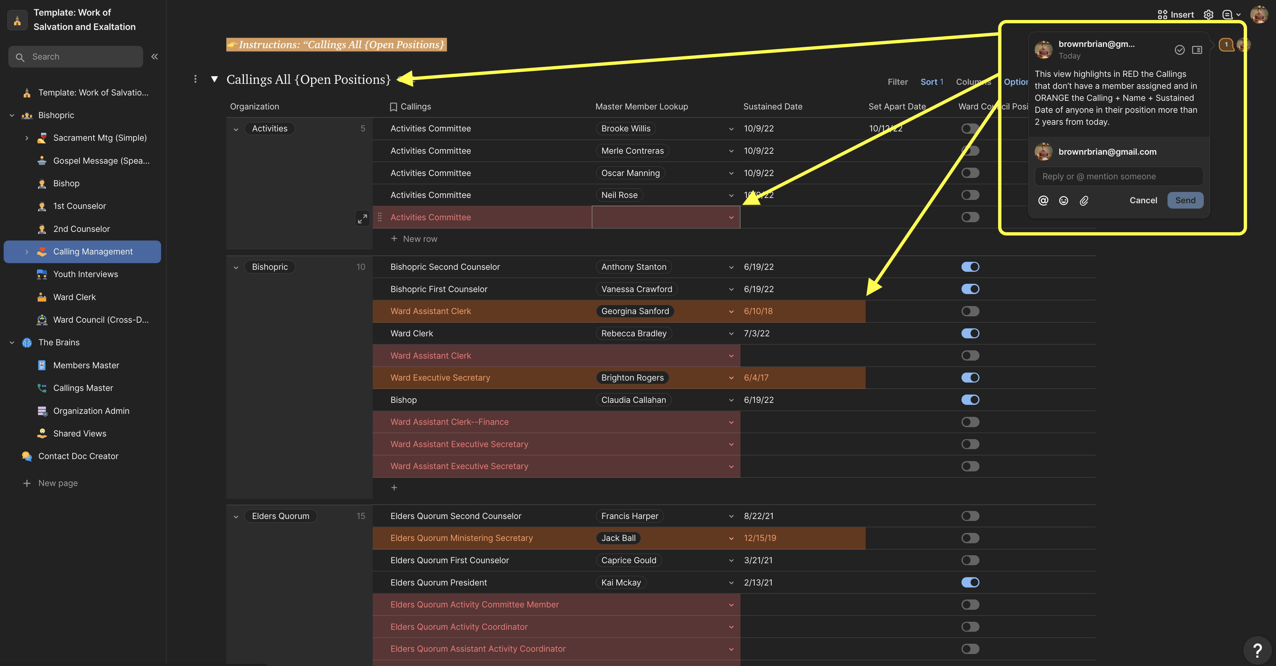Viewport: 1276px width, 666px height.
Task: Click the emoji icon in comment reply
Action: click(x=1063, y=201)
